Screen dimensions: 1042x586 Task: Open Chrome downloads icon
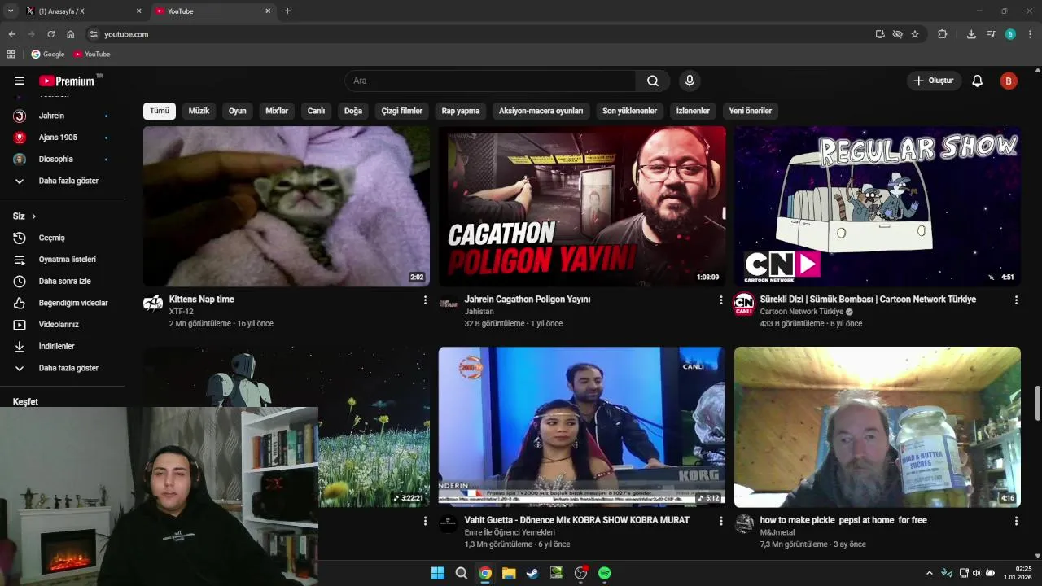971,34
